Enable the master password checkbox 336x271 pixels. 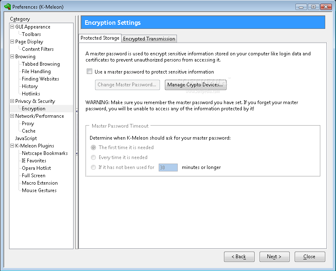tap(89, 71)
